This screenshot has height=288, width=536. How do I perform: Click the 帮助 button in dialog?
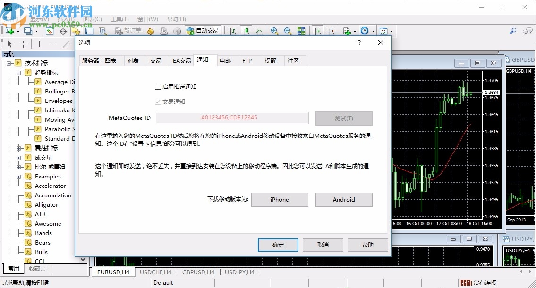pyautogui.click(x=368, y=245)
